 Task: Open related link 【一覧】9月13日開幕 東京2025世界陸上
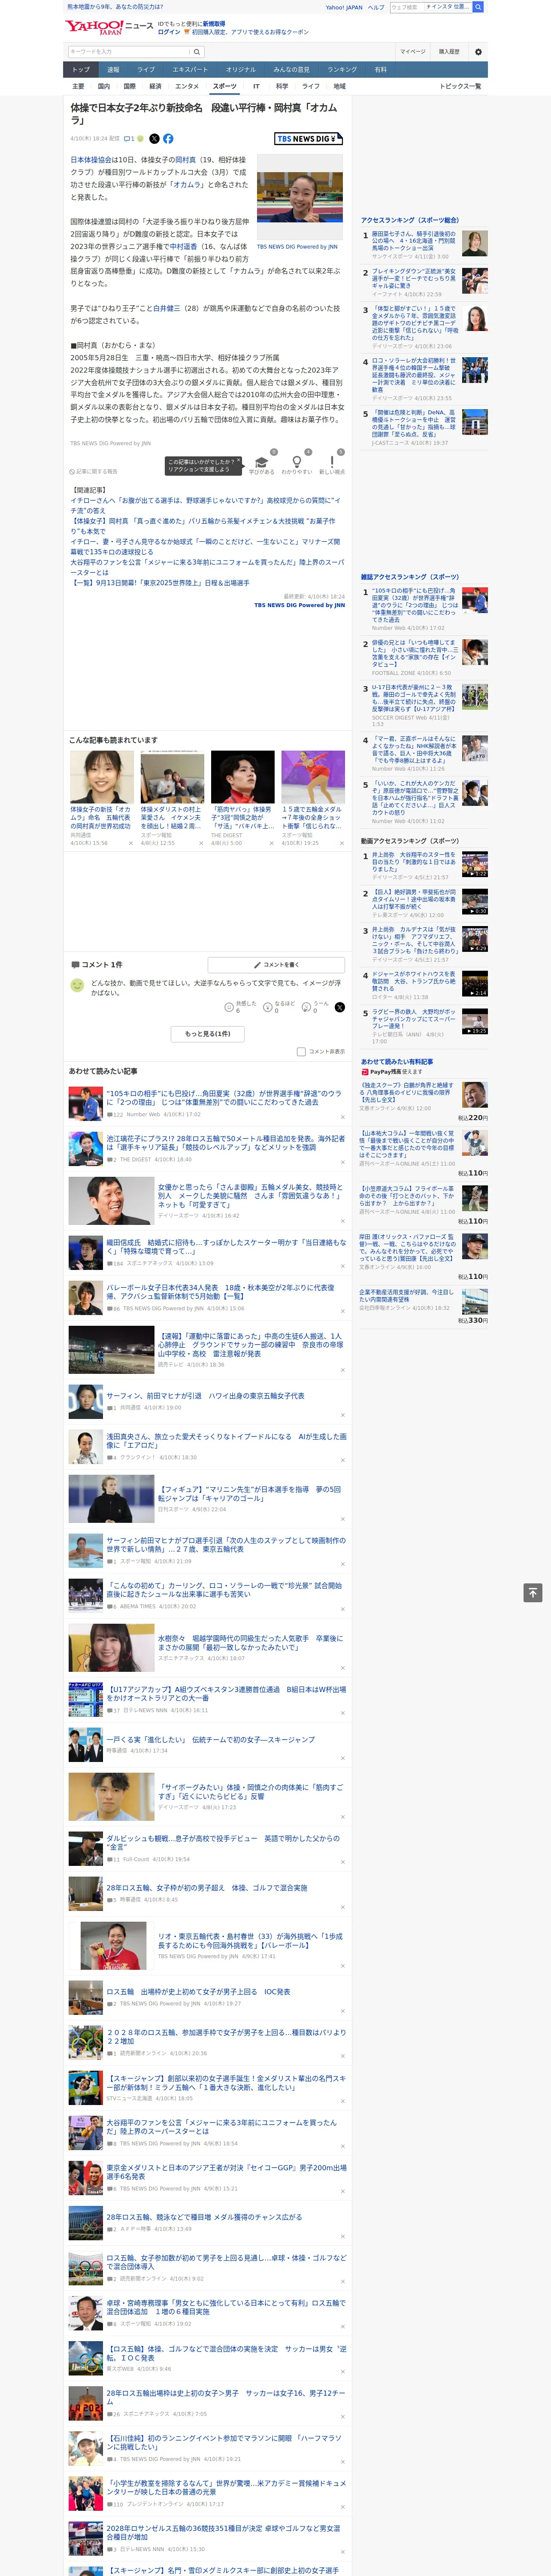coord(160,582)
